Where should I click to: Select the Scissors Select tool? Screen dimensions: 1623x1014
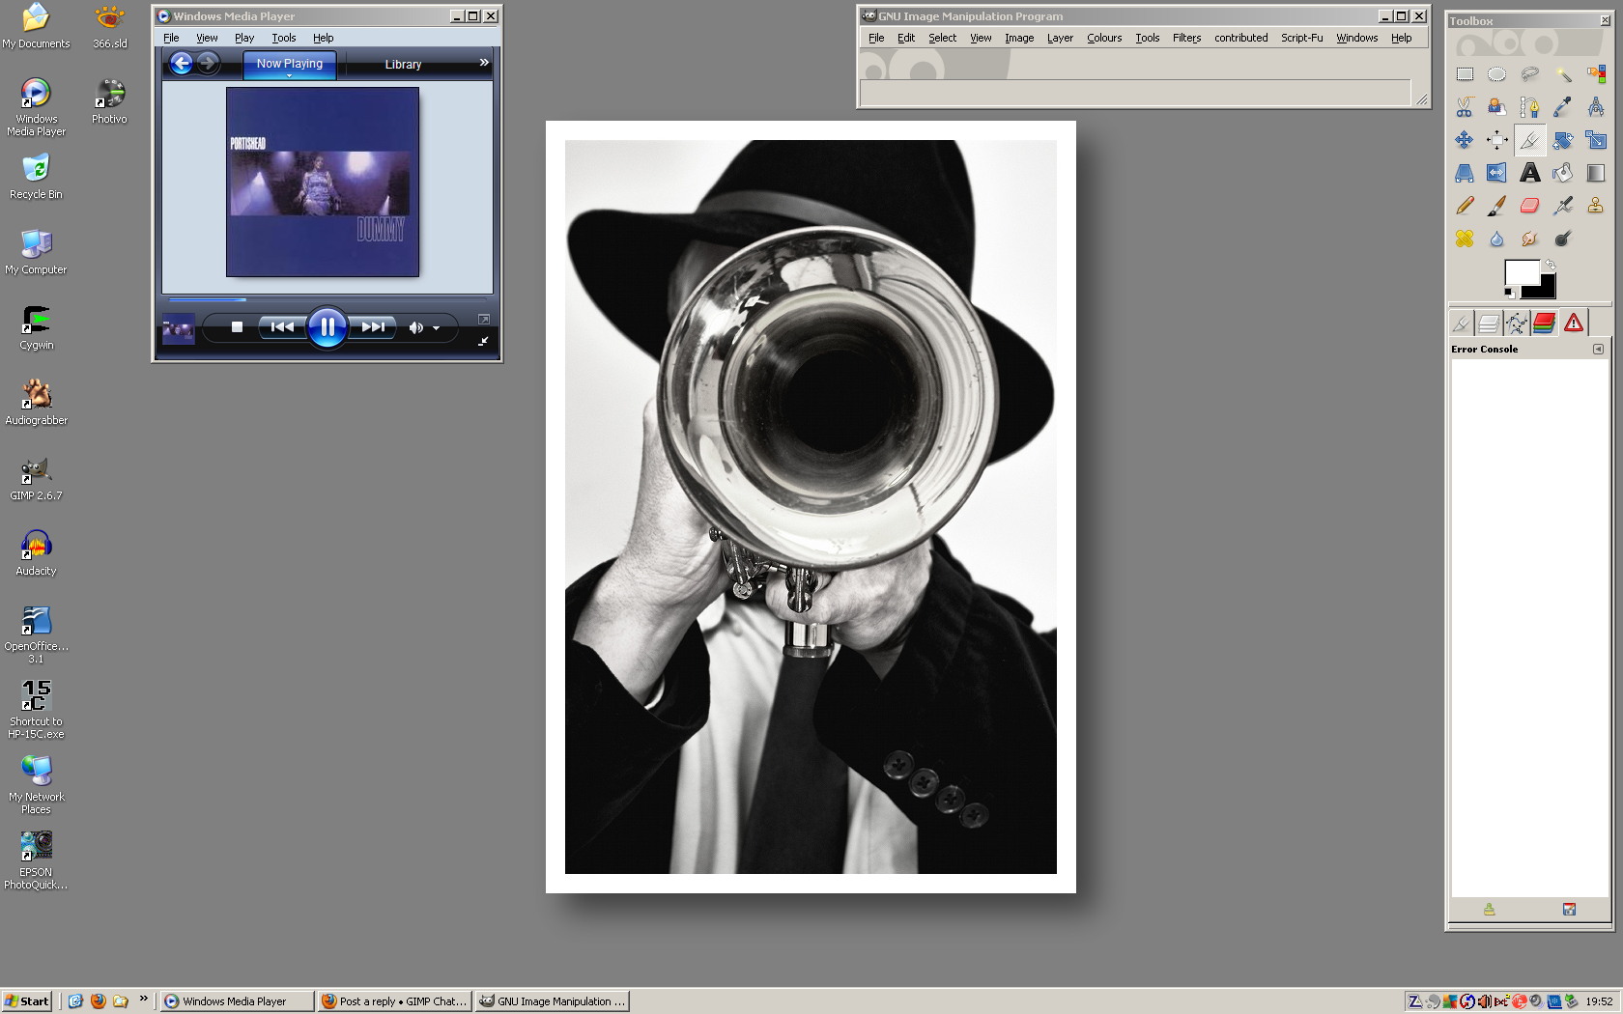(x=1465, y=107)
